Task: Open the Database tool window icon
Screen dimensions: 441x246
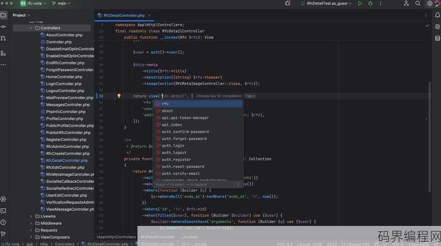Action: pos(437,38)
